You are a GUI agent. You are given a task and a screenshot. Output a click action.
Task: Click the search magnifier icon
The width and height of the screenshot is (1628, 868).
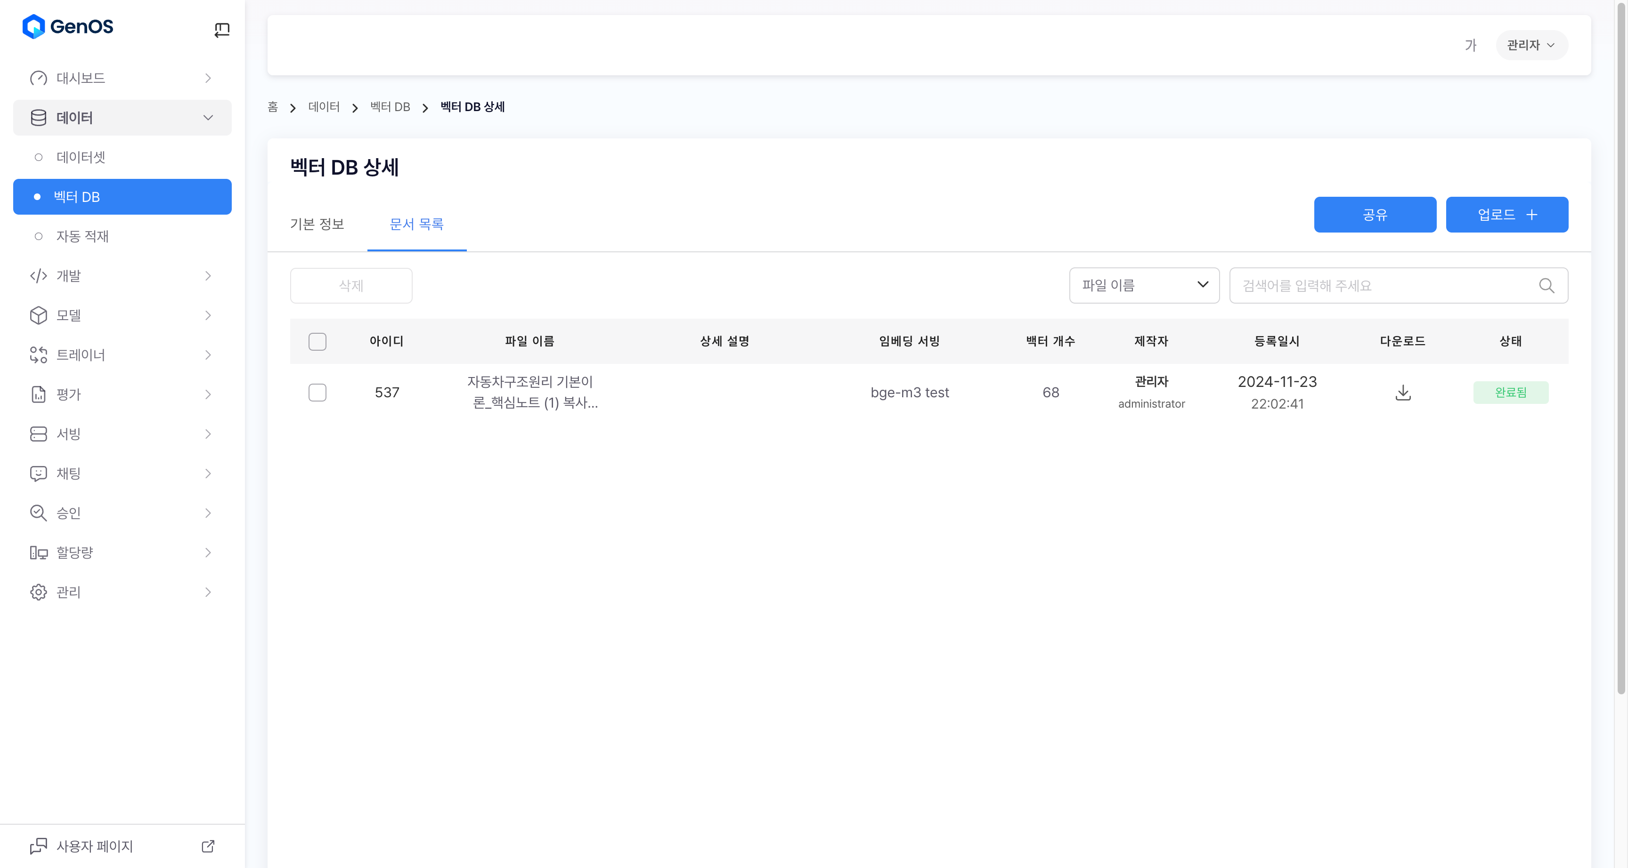[1547, 286]
